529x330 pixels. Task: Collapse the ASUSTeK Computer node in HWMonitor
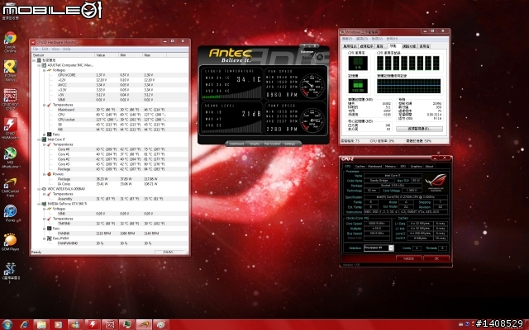tap(39, 65)
